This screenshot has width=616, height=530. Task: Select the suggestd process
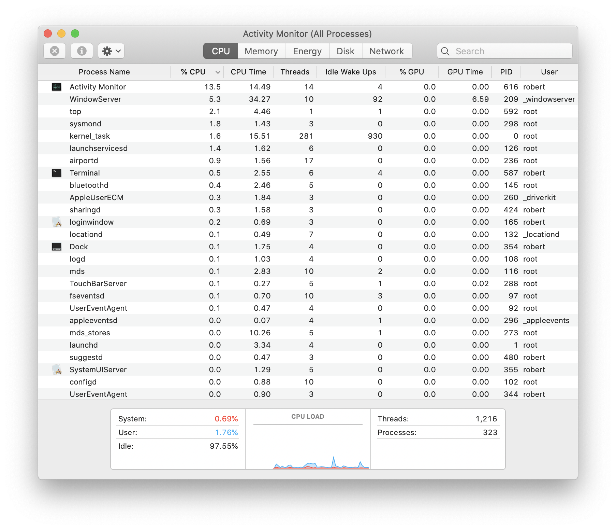point(308,357)
